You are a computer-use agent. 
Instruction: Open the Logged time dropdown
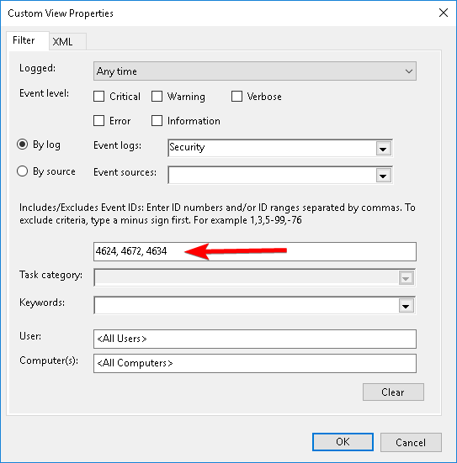tap(255, 71)
